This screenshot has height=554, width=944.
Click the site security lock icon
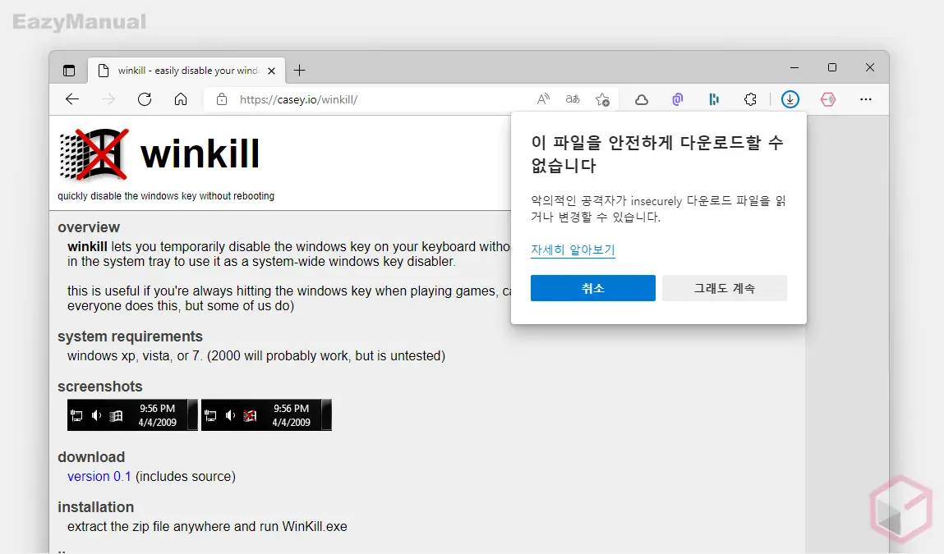[220, 98]
